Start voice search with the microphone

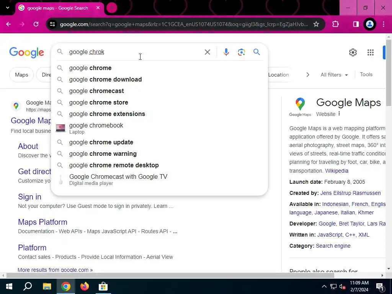pos(226,52)
